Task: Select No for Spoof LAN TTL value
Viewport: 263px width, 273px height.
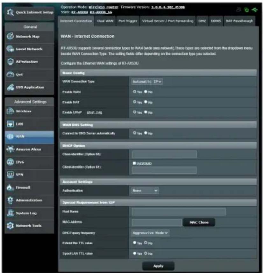Action: (x=146, y=253)
